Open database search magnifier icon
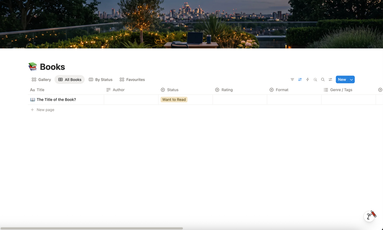Screen dimensions: 383x230 pos(323,80)
